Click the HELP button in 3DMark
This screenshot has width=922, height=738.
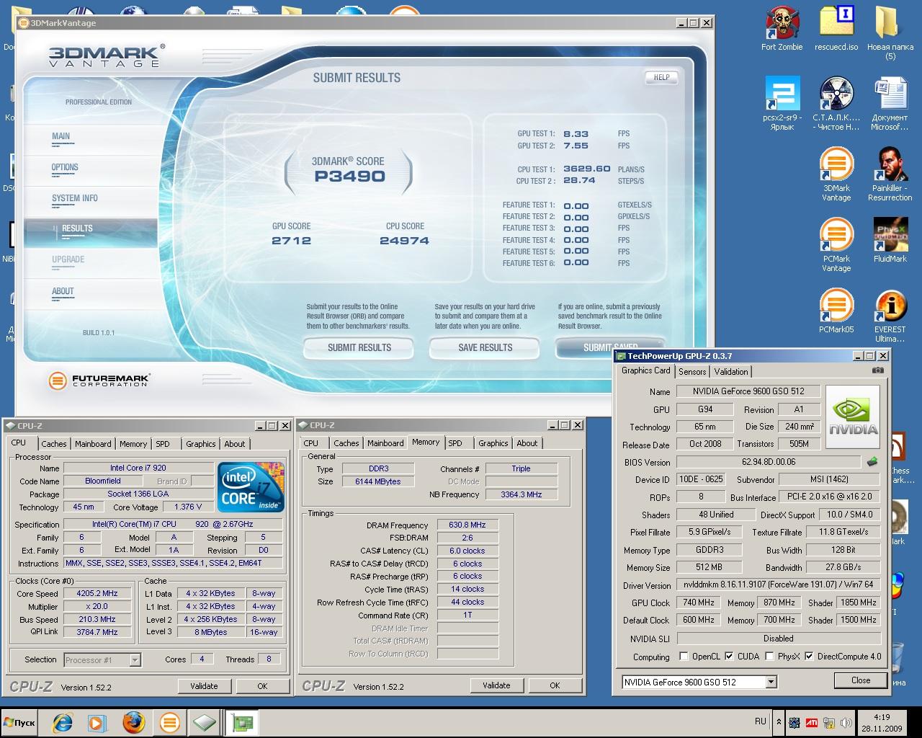click(x=661, y=77)
